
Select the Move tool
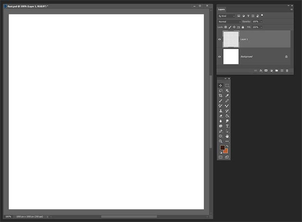tap(221, 85)
